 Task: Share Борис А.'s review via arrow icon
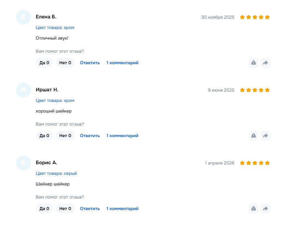(x=265, y=208)
